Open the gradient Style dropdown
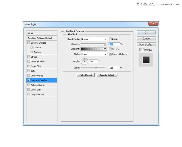 coord(94,54)
